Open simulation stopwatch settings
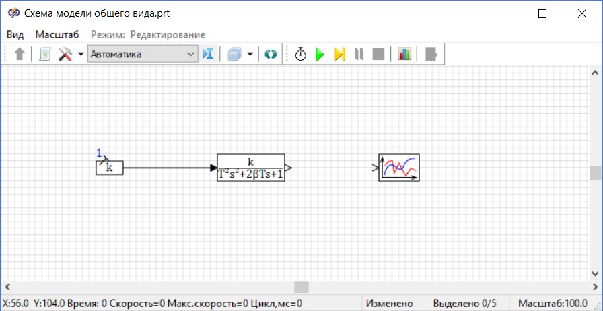 pyautogui.click(x=301, y=55)
